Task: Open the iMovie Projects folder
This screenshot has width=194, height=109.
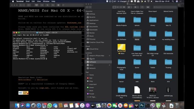Action: pos(121,20)
